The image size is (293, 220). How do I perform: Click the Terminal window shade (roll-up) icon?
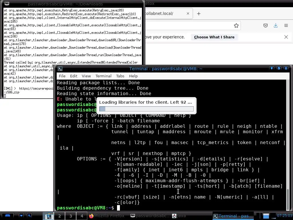tap(272, 68)
